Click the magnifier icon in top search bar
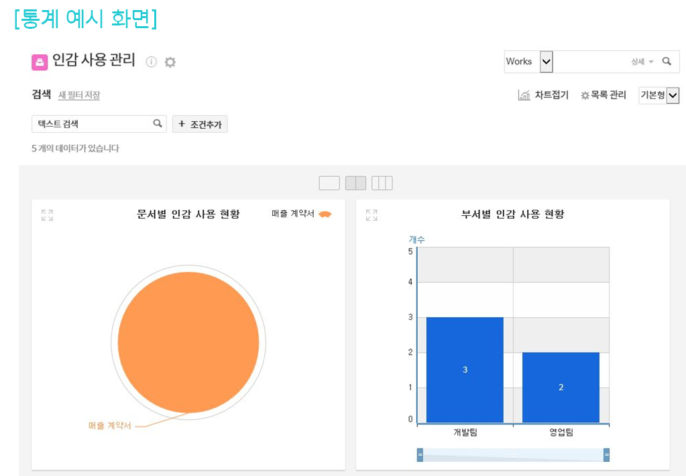Image resolution: width=686 pixels, height=476 pixels. [x=667, y=61]
